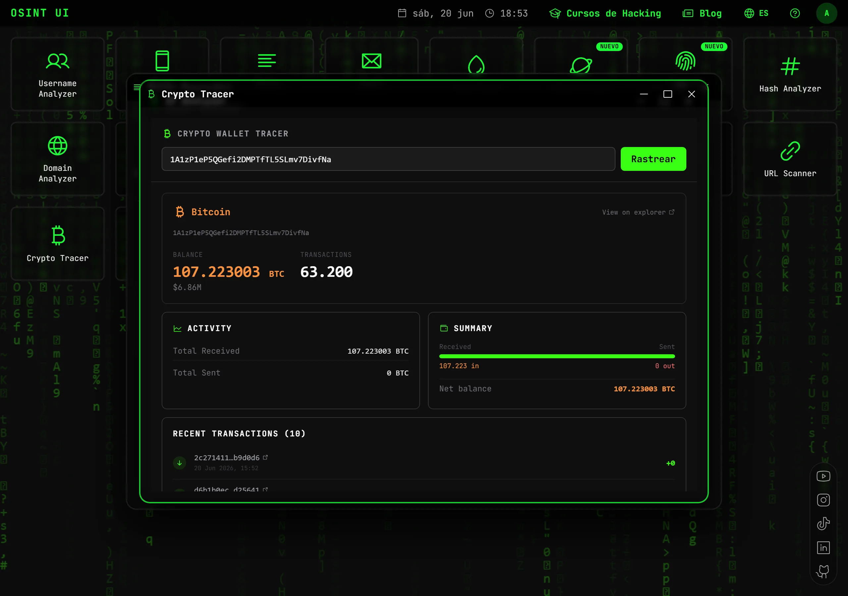
Task: Open Crypto Tracer desktop shortcut
Action: [58, 243]
